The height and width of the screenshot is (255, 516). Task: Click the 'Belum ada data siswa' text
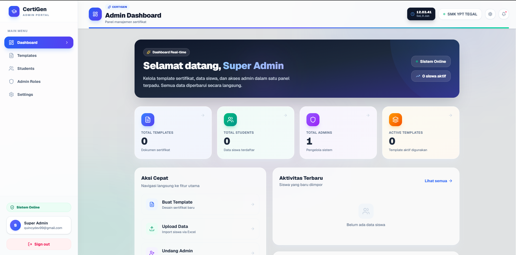click(x=366, y=225)
